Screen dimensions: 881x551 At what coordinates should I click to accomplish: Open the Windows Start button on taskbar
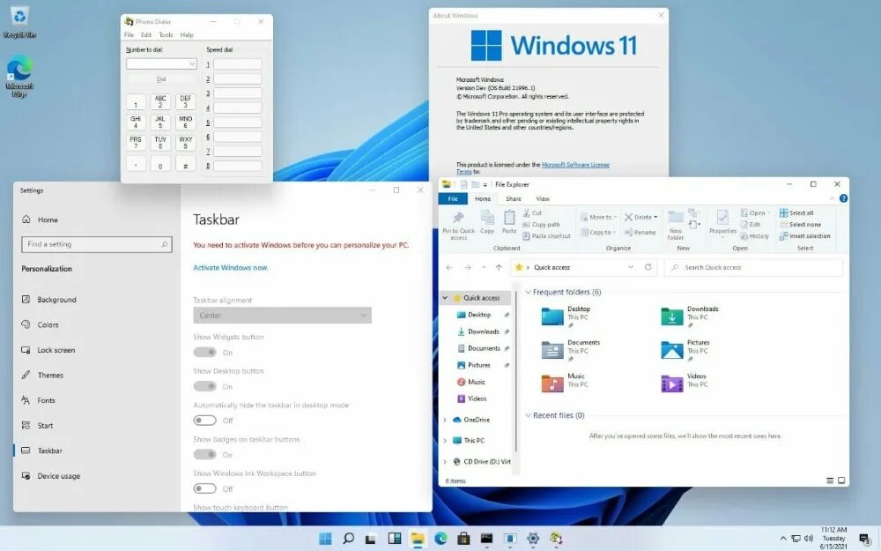(x=325, y=539)
